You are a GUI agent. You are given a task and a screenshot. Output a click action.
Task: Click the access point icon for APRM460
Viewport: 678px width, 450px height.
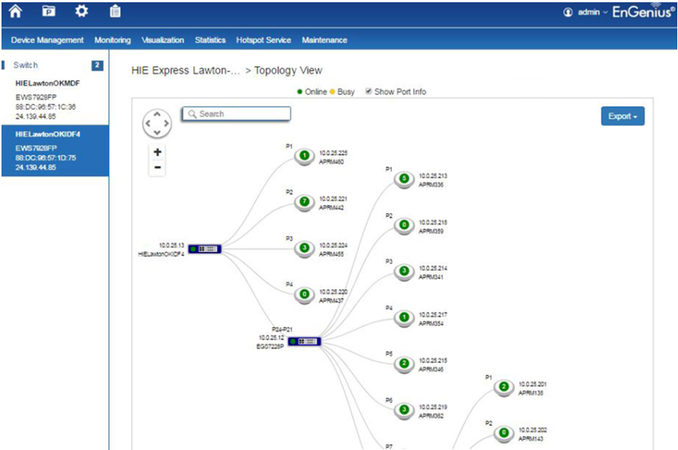[x=304, y=156]
